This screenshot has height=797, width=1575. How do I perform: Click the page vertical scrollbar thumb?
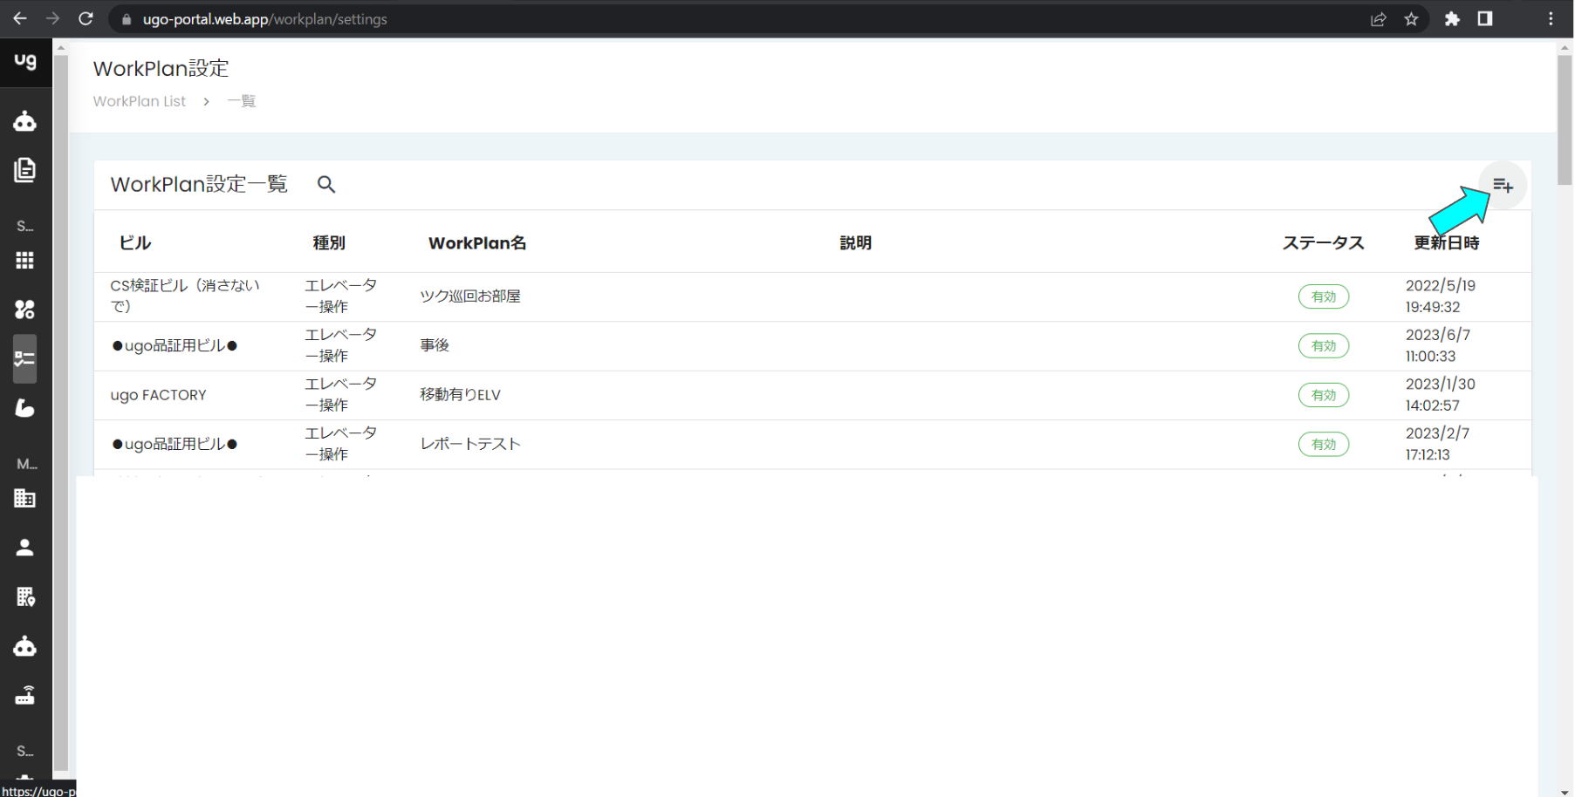coord(1565,120)
